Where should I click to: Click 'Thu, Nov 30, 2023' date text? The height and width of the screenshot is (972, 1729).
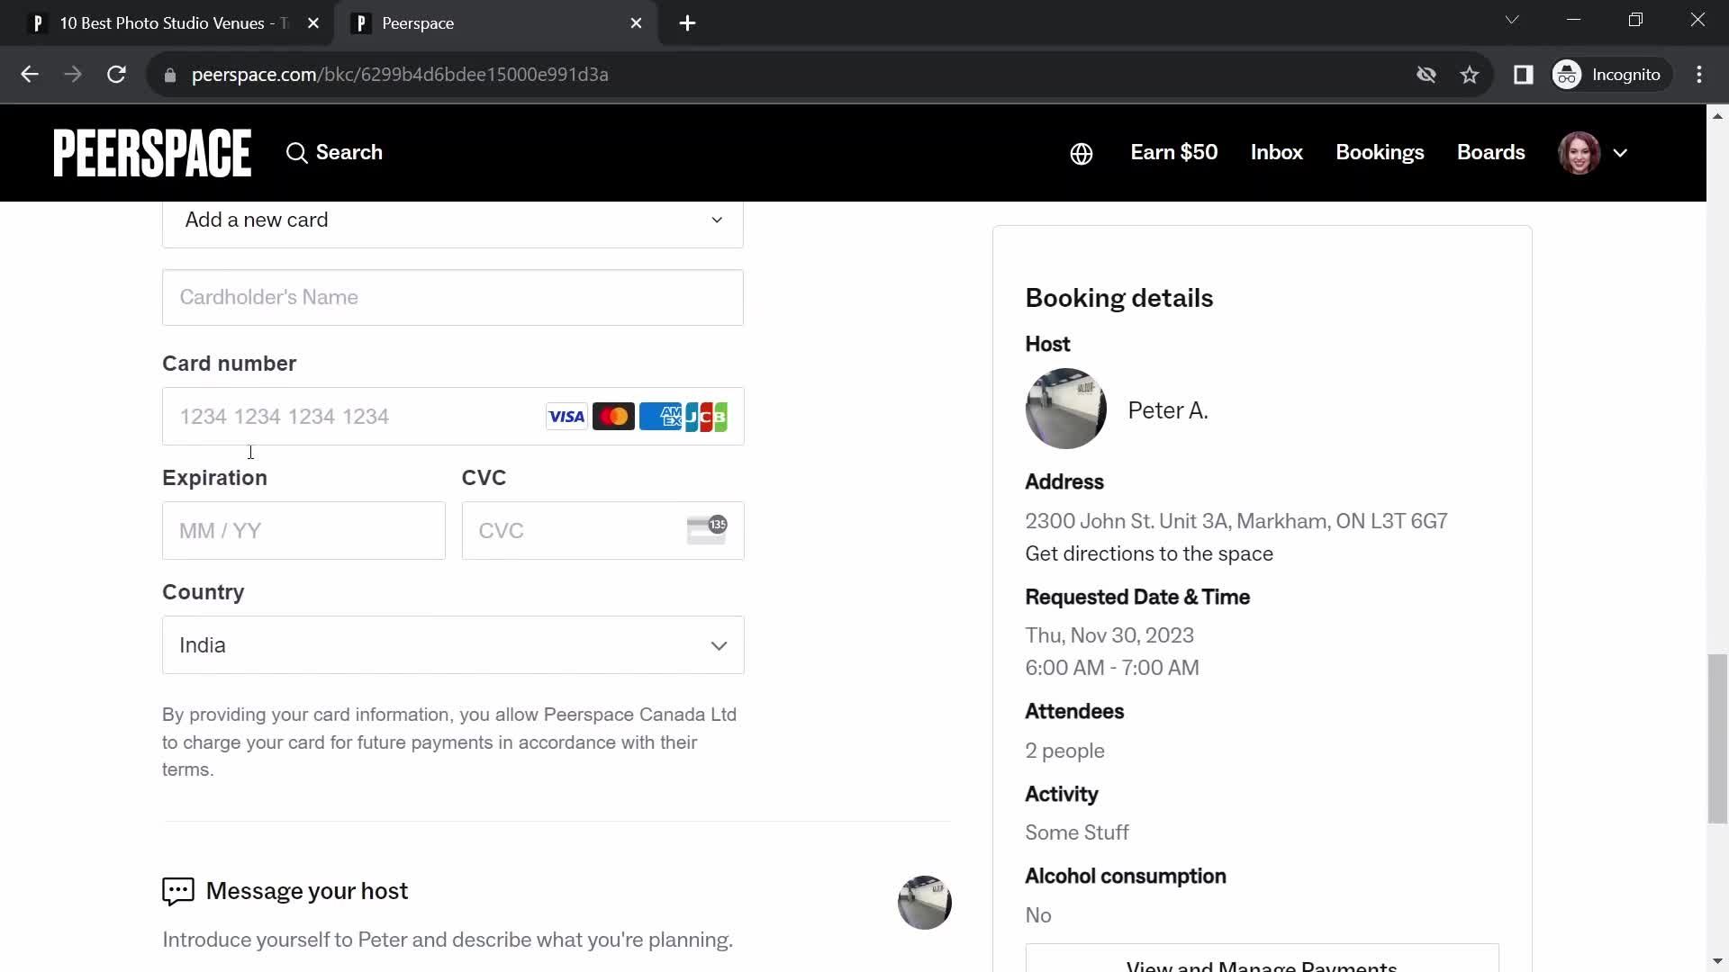tap(1109, 636)
